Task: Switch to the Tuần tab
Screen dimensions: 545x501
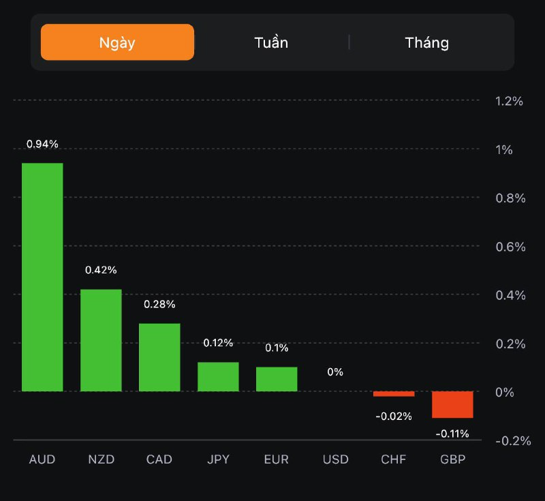Action: (x=271, y=42)
